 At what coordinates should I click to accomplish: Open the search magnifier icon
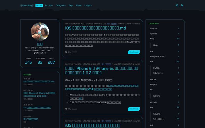click(x=182, y=5)
